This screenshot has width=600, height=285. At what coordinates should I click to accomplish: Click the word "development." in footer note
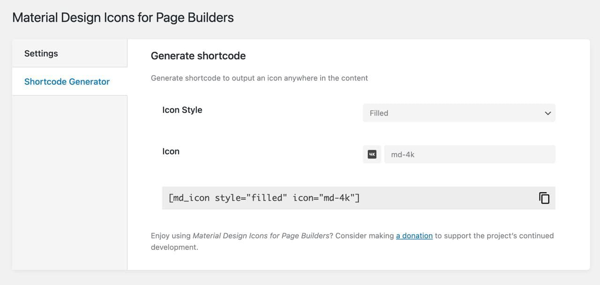[174, 247]
